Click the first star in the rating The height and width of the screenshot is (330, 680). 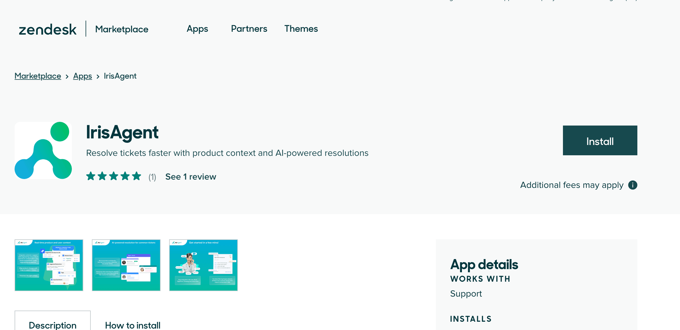tap(91, 176)
